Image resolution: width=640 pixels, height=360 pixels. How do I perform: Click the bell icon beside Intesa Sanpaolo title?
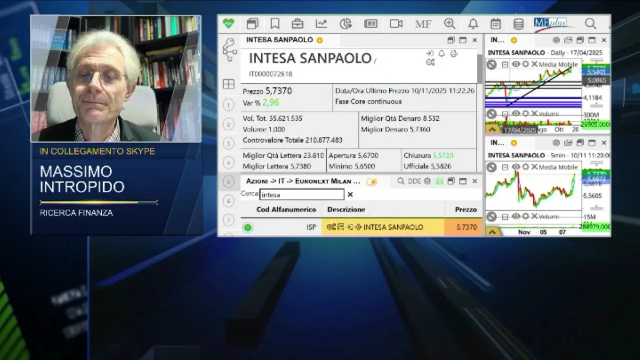tap(442, 53)
